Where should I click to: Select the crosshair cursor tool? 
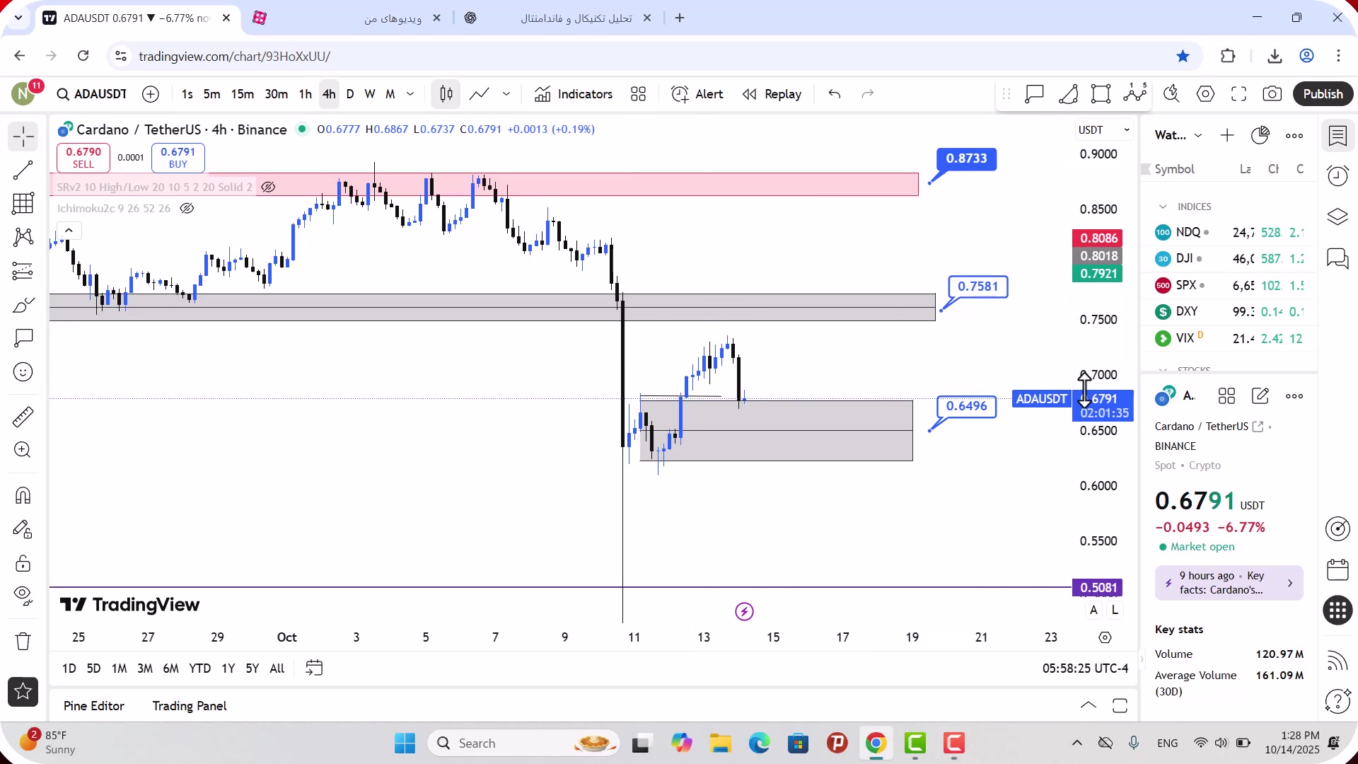(x=23, y=136)
